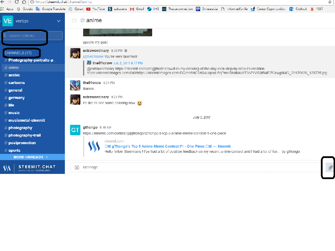Open gThongo's Top 5 Anime Meme Contest link
Viewport: 335px width, 251px height.
(168, 146)
